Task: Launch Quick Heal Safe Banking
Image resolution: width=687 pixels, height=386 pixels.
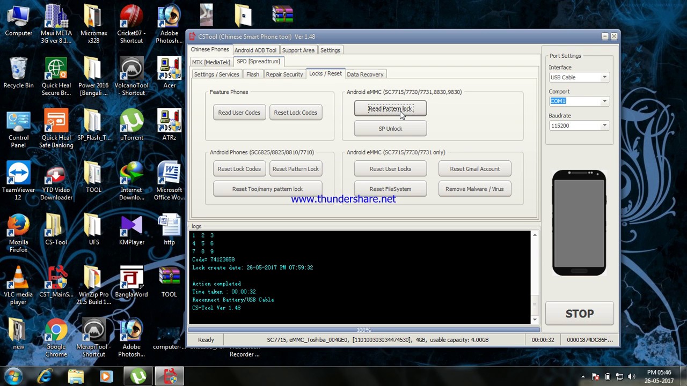Action: 56,129
